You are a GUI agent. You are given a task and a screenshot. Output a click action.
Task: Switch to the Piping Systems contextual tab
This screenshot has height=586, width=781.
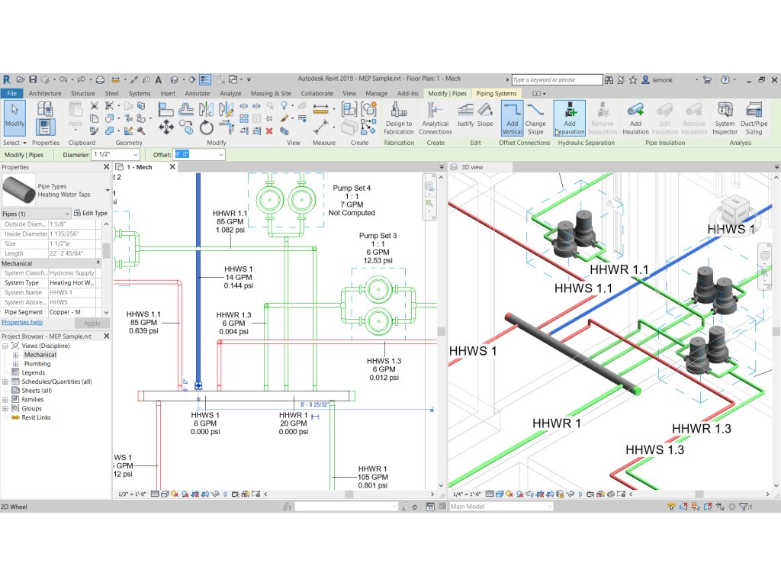point(496,94)
